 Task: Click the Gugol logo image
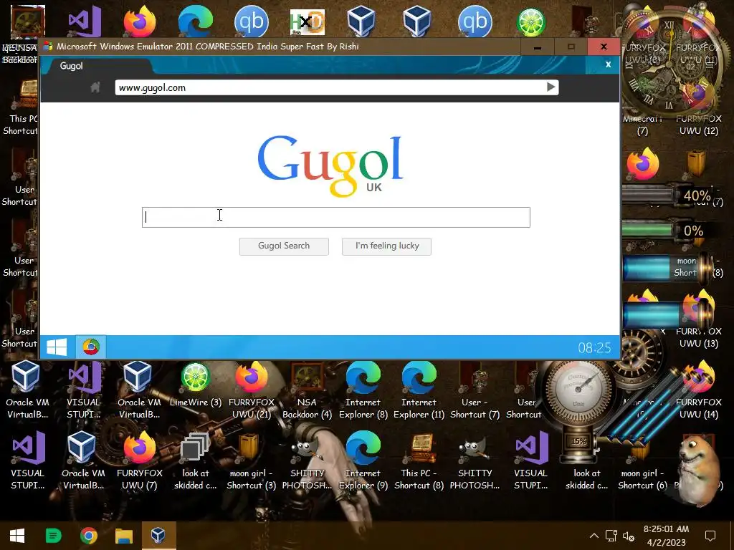[331, 165]
